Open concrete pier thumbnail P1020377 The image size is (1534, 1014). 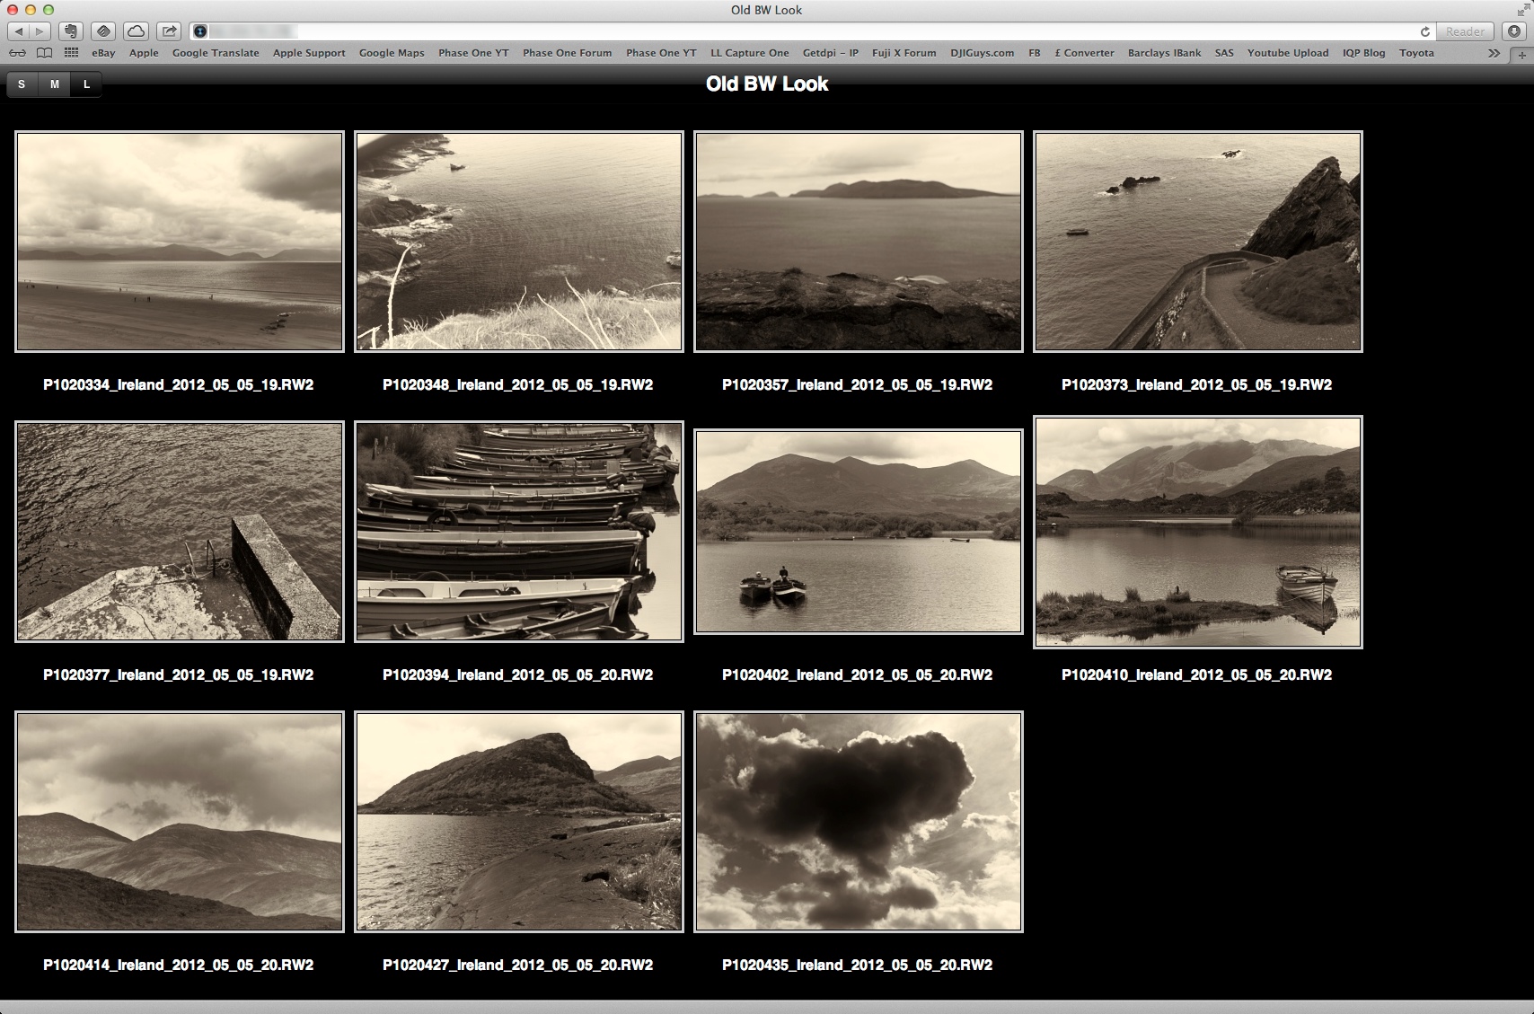click(180, 532)
